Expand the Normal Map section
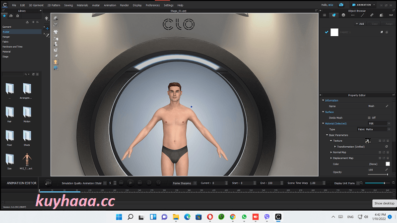This screenshot has width=397, height=223. [331, 152]
